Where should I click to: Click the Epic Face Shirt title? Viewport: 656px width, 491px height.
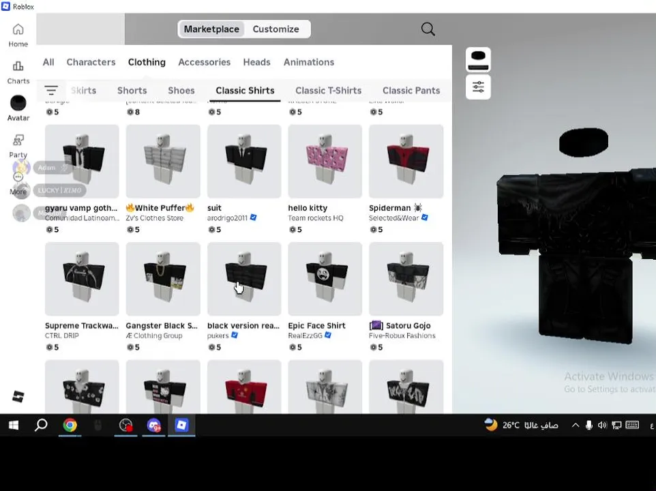316,325
